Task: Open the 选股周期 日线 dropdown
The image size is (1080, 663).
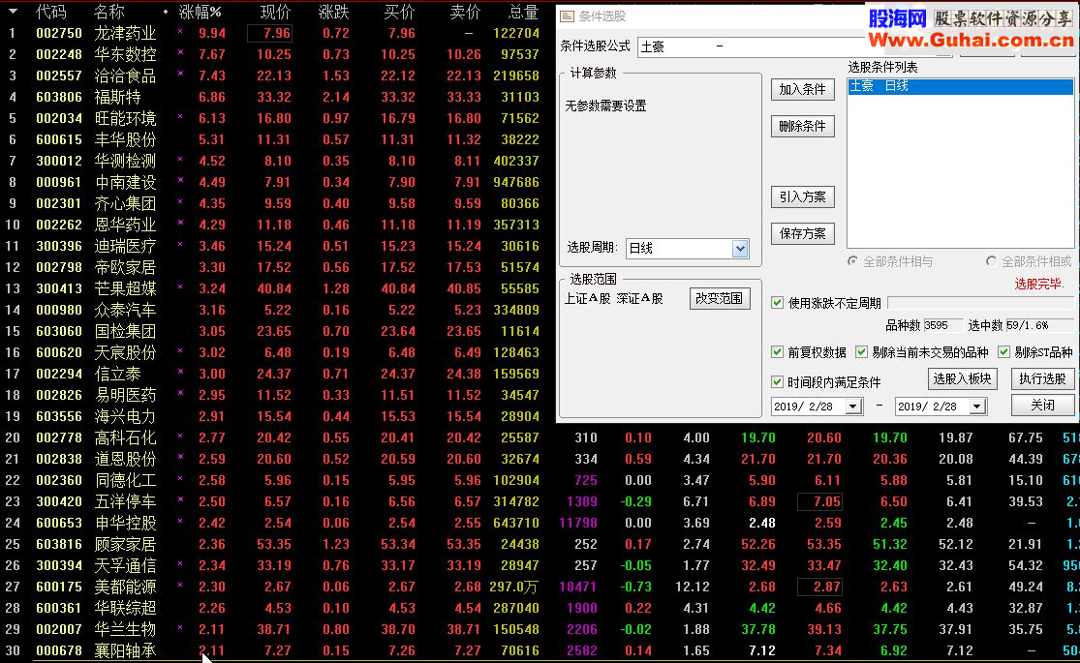Action: (x=740, y=249)
